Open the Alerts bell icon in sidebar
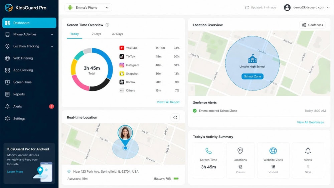Screen dimensions: 334x188 point(7,107)
